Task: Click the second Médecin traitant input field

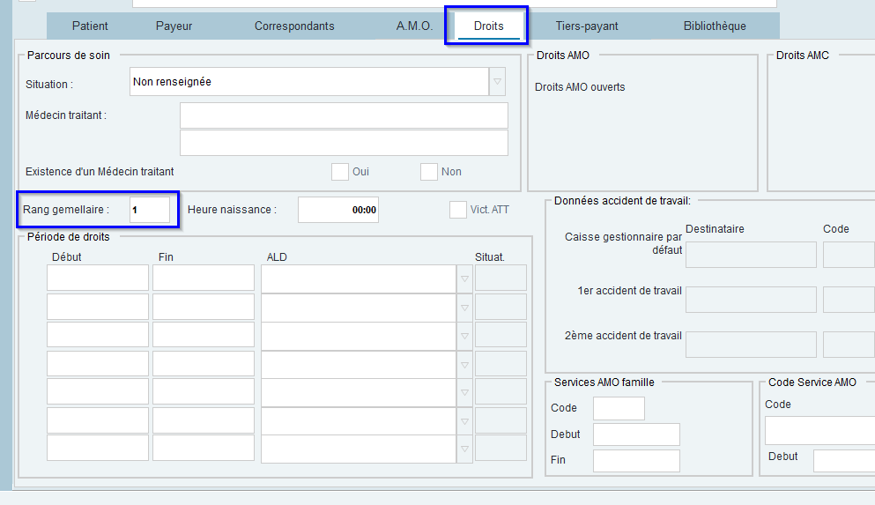Action: pyautogui.click(x=344, y=143)
